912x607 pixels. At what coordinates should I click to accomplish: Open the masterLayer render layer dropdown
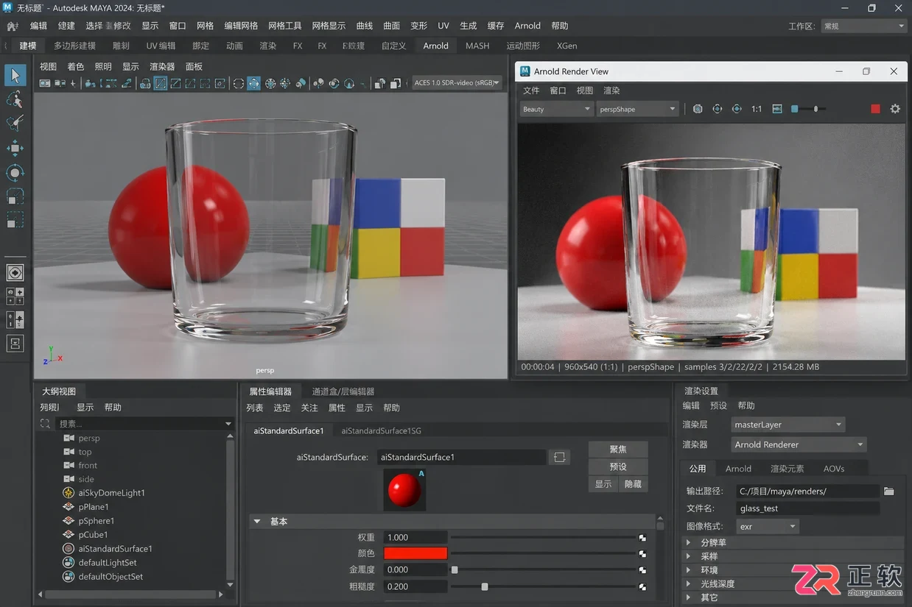point(788,425)
